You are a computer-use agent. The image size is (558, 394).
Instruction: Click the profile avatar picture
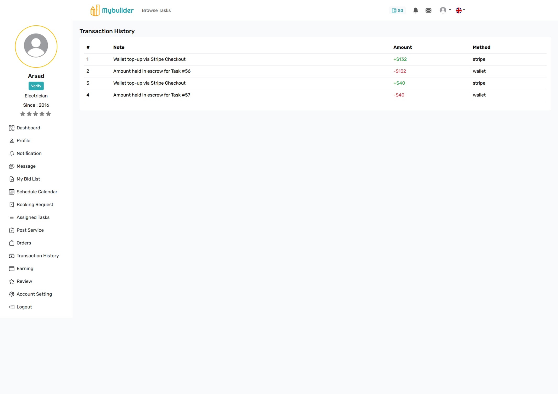(x=36, y=46)
